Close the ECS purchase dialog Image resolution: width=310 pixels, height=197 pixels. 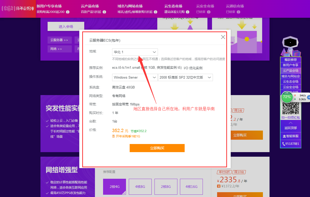pyautogui.click(x=223, y=37)
